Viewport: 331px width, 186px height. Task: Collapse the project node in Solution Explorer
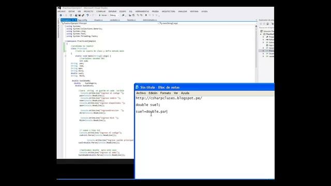point(261,34)
